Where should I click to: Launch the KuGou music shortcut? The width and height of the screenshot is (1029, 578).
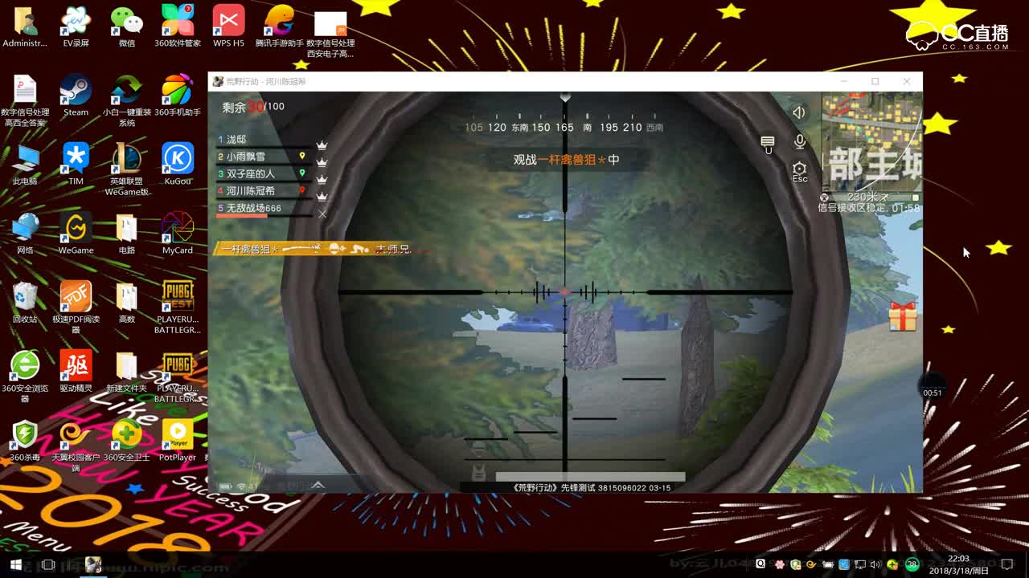[178, 165]
